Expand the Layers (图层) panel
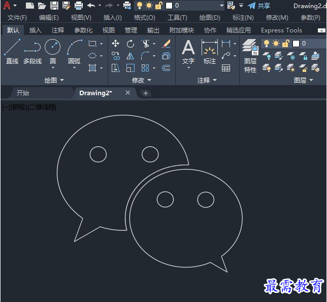The image size is (327, 302). (304, 80)
